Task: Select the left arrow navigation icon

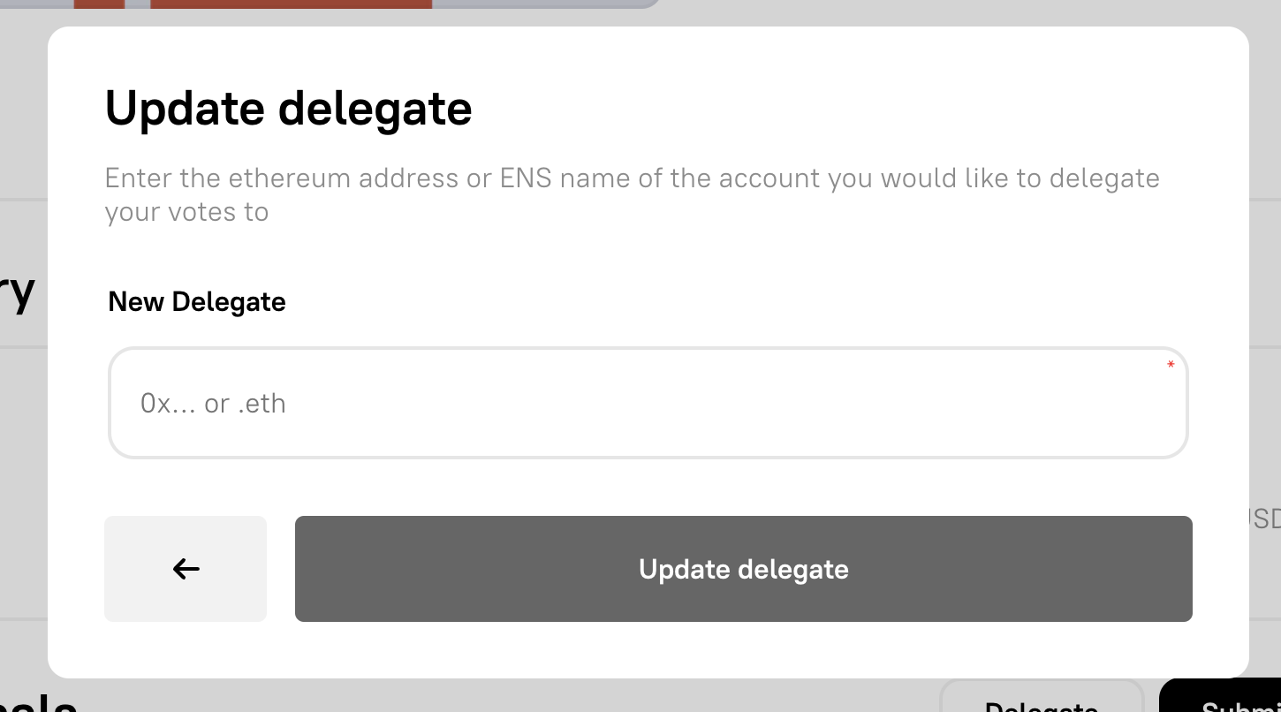Action: click(x=185, y=568)
